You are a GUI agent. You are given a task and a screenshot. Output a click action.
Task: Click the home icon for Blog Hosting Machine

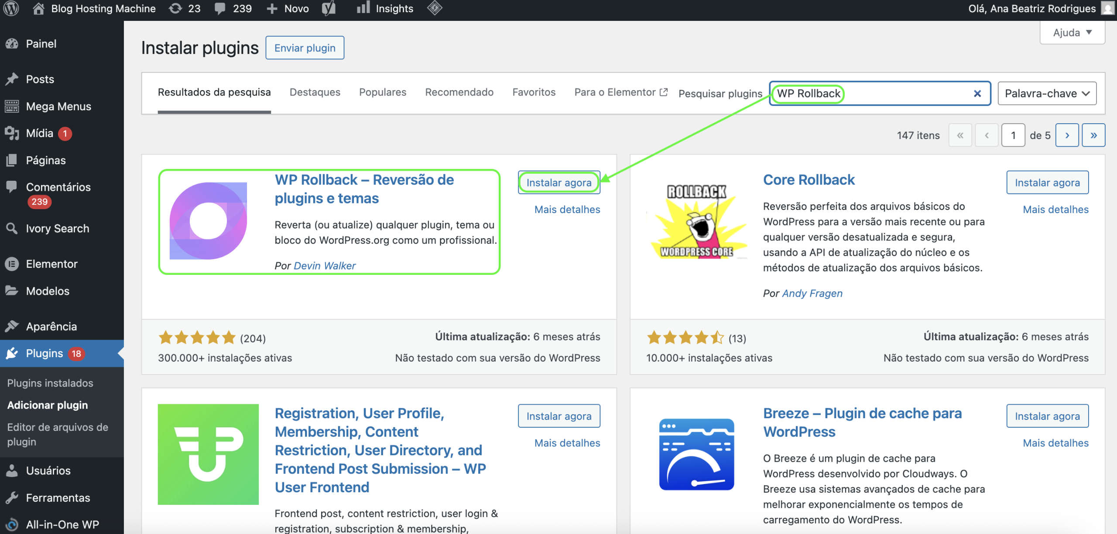click(x=38, y=9)
